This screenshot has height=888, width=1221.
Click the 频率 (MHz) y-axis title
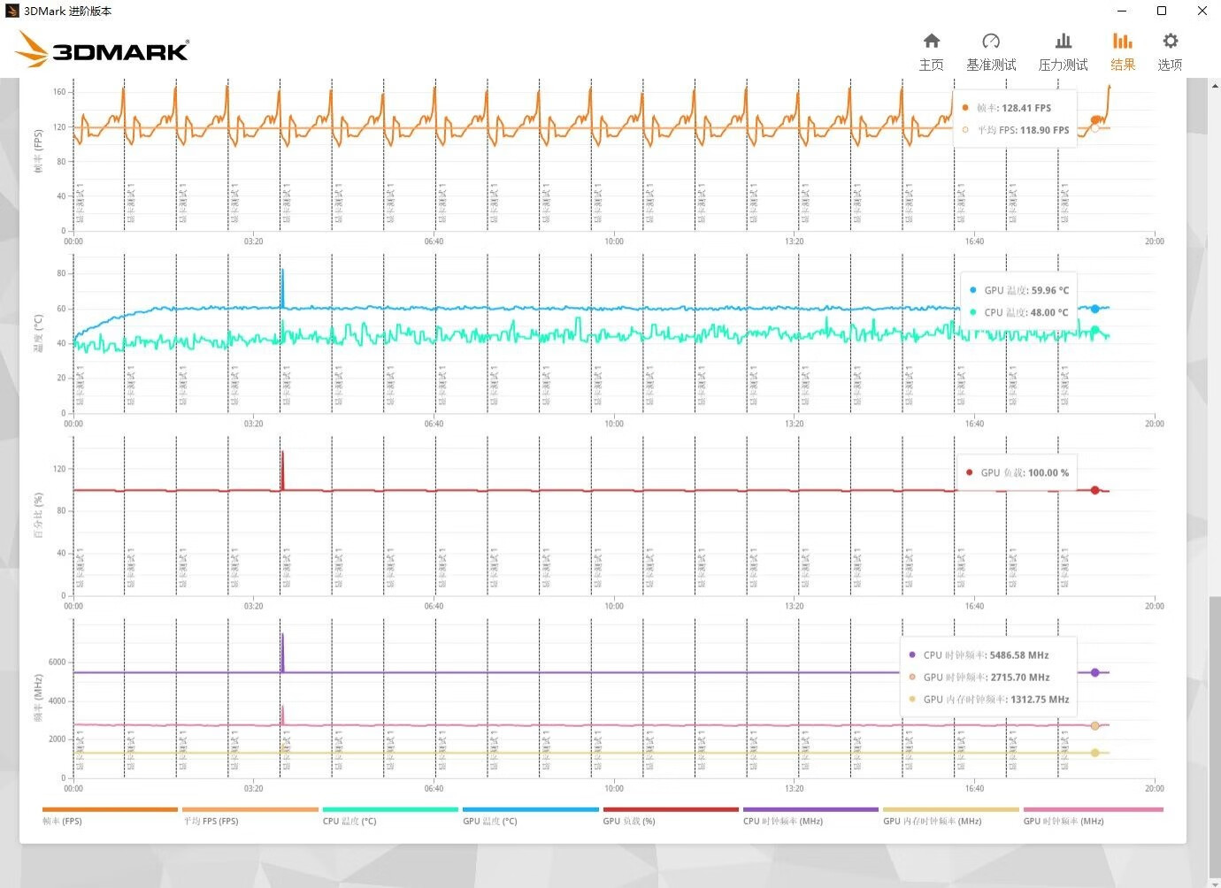click(38, 699)
